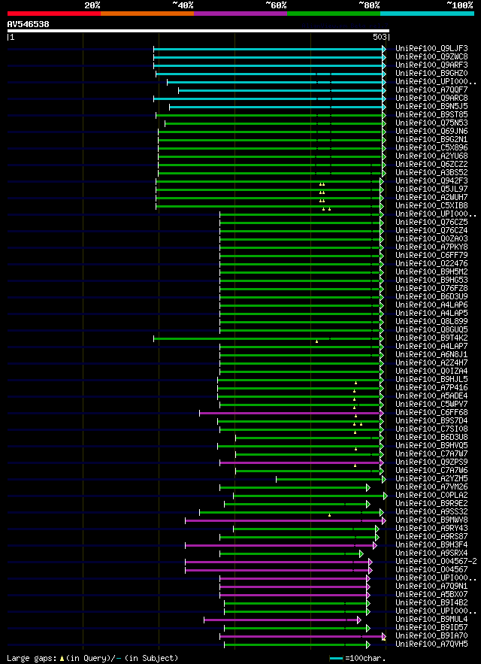481x664 pixels.
Task: Click the green alignment bar for Q75N53
Action: point(274,123)
